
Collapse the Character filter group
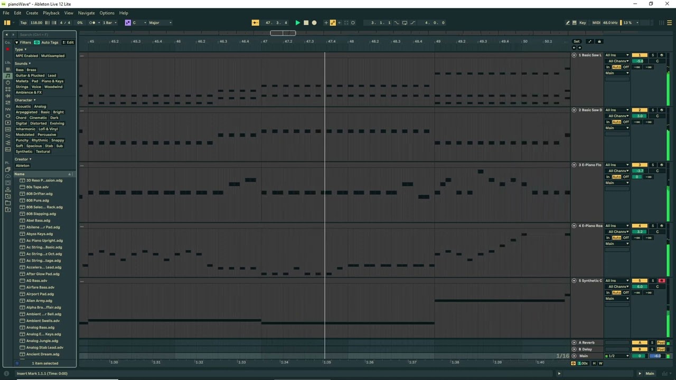[25, 100]
